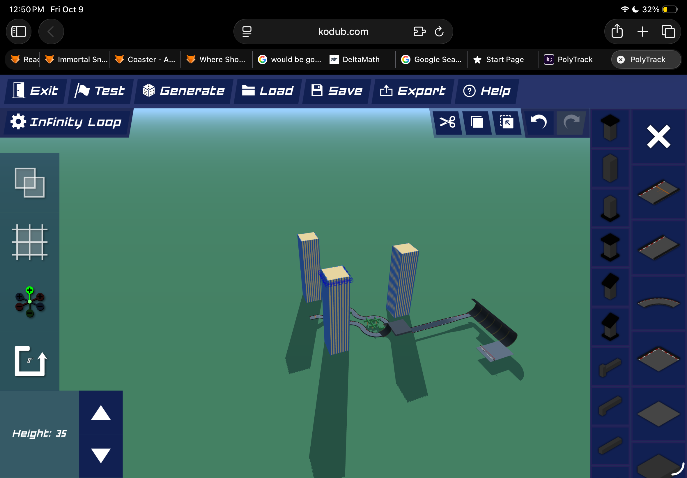Click the Height: 35 label
Image resolution: width=687 pixels, height=478 pixels.
(x=40, y=433)
